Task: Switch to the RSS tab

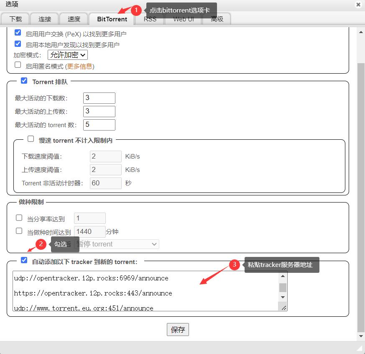Action: tap(149, 19)
